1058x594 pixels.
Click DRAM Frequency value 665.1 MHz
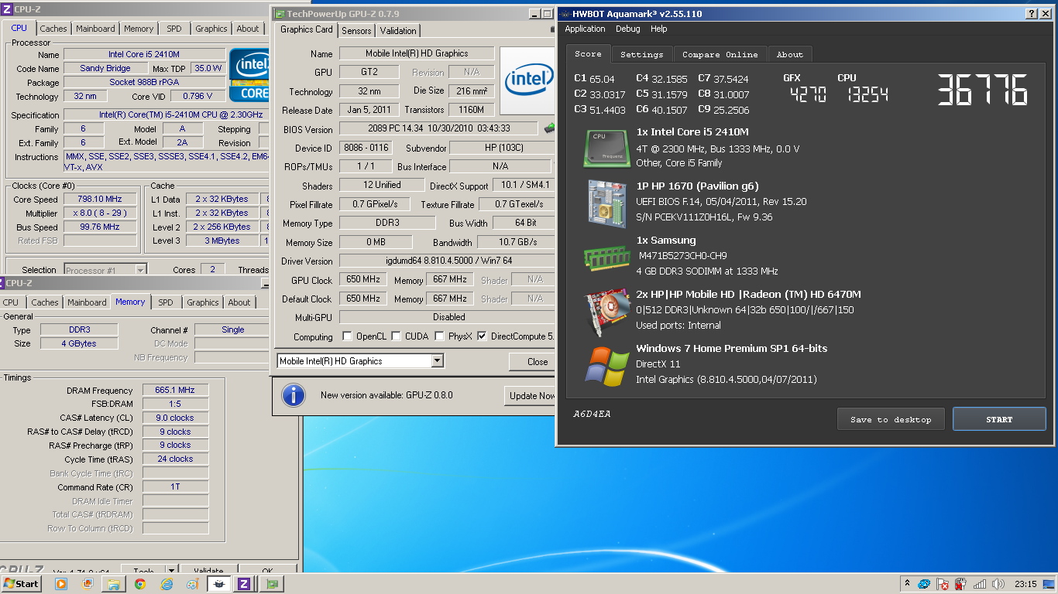[x=175, y=391]
